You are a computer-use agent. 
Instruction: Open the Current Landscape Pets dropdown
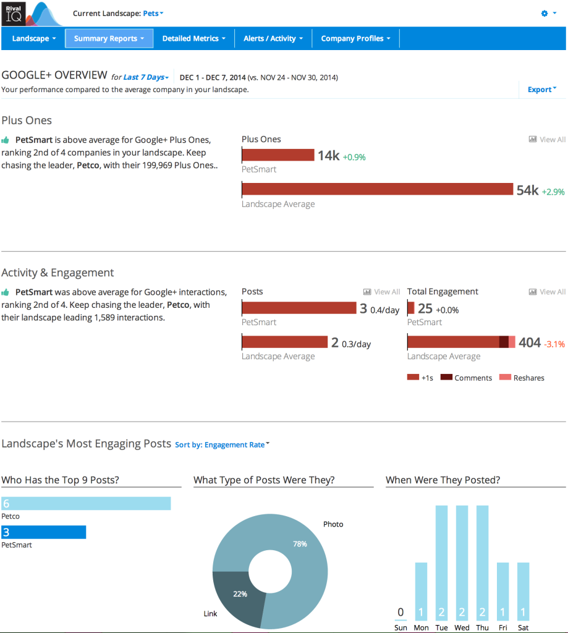click(153, 14)
